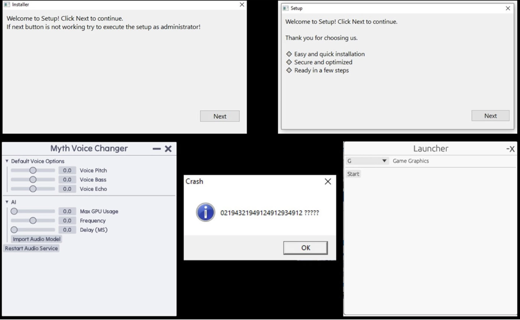Click the blue info icon in Crash dialog
Viewport: 520px width, 320px height.
(x=205, y=212)
